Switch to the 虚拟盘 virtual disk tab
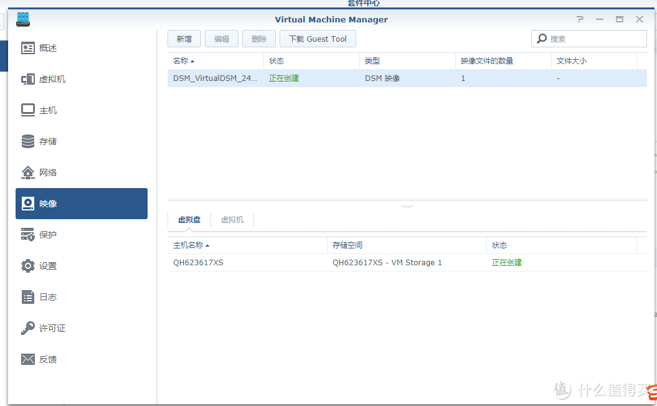 (x=189, y=220)
